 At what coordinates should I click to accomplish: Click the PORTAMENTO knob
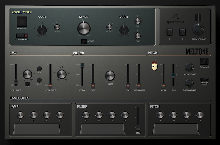[x=189, y=83]
